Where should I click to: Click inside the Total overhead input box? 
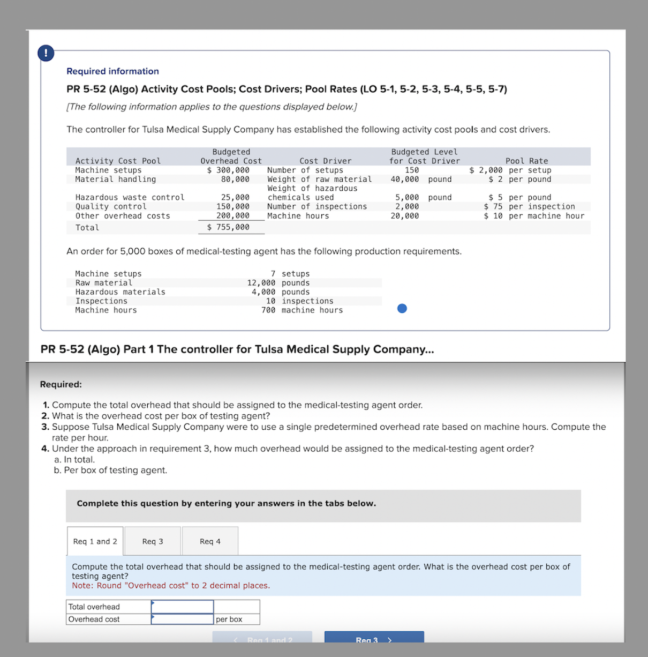(182, 606)
